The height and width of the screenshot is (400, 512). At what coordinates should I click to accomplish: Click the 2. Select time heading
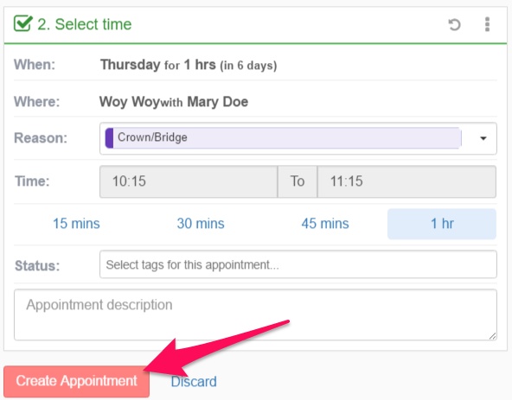(x=84, y=24)
